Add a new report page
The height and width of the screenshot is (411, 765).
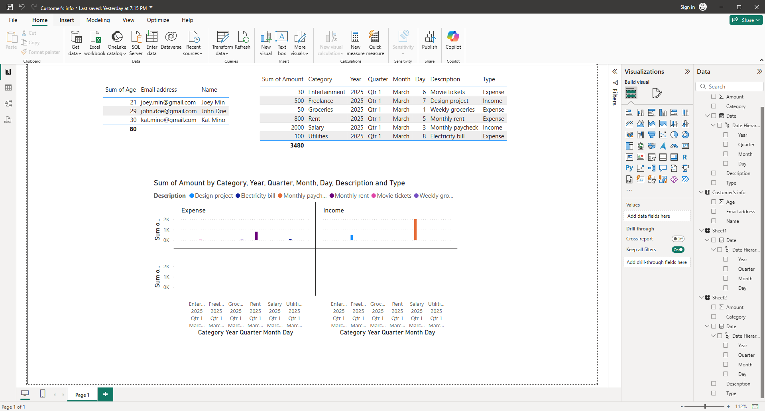tap(105, 394)
